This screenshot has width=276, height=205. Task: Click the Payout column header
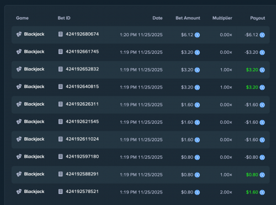258,18
